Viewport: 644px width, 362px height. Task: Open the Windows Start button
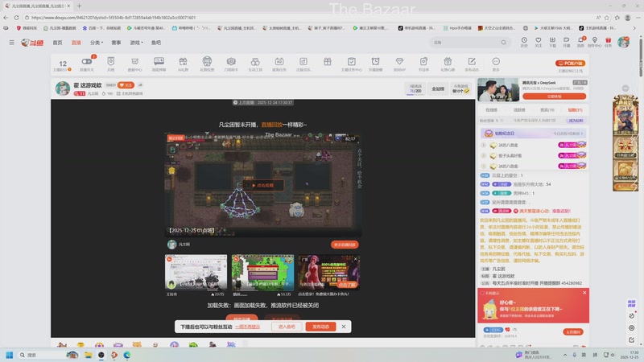(x=10, y=355)
